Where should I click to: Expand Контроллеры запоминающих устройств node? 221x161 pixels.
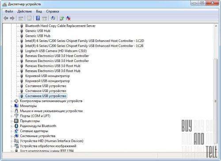11,101
